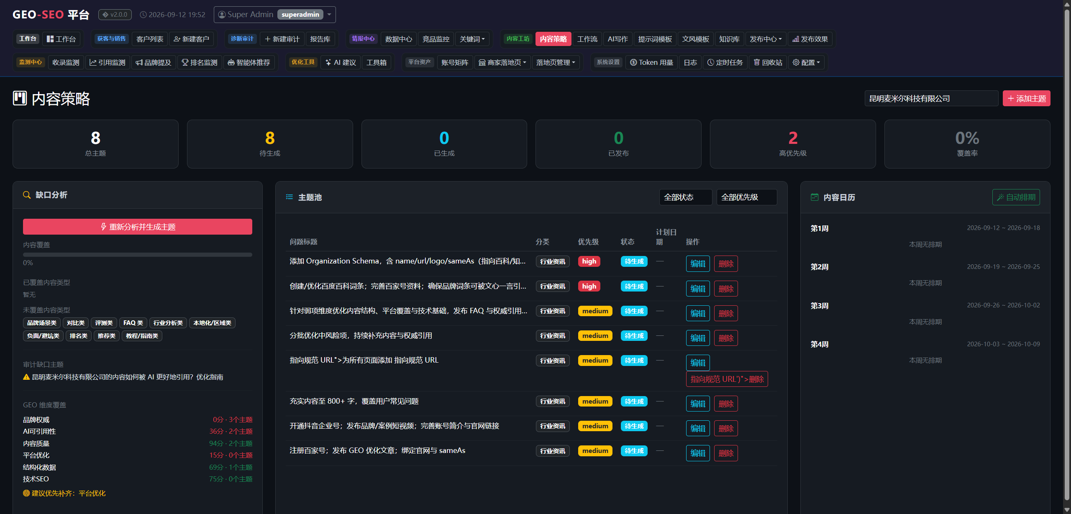Open 竞品监控 menu item
Screen dimensions: 1071x514
point(436,39)
